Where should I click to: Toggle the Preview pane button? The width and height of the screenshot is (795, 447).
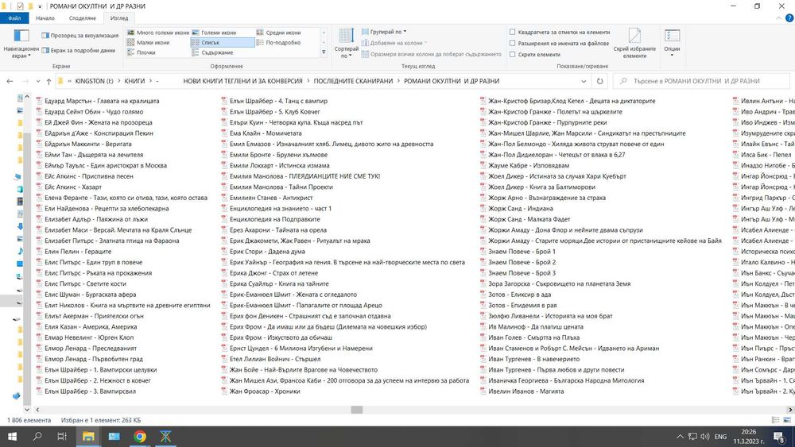tap(80, 36)
